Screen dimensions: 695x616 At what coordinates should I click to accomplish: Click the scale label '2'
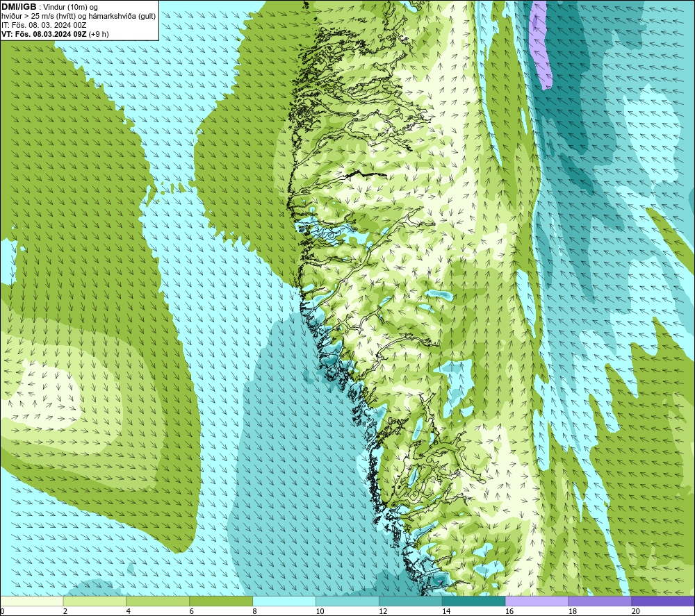point(65,611)
